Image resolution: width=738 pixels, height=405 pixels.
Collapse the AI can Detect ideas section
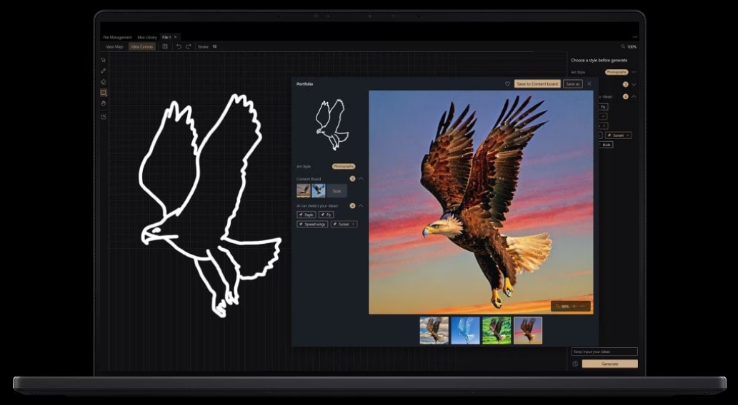coord(361,205)
